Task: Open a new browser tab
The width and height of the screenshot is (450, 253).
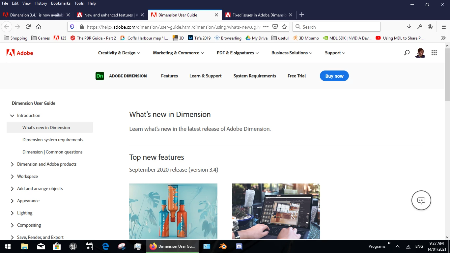Action: click(301, 15)
